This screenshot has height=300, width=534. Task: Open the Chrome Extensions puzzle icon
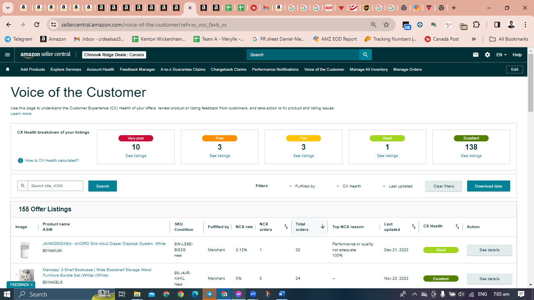pyautogui.click(x=476, y=25)
